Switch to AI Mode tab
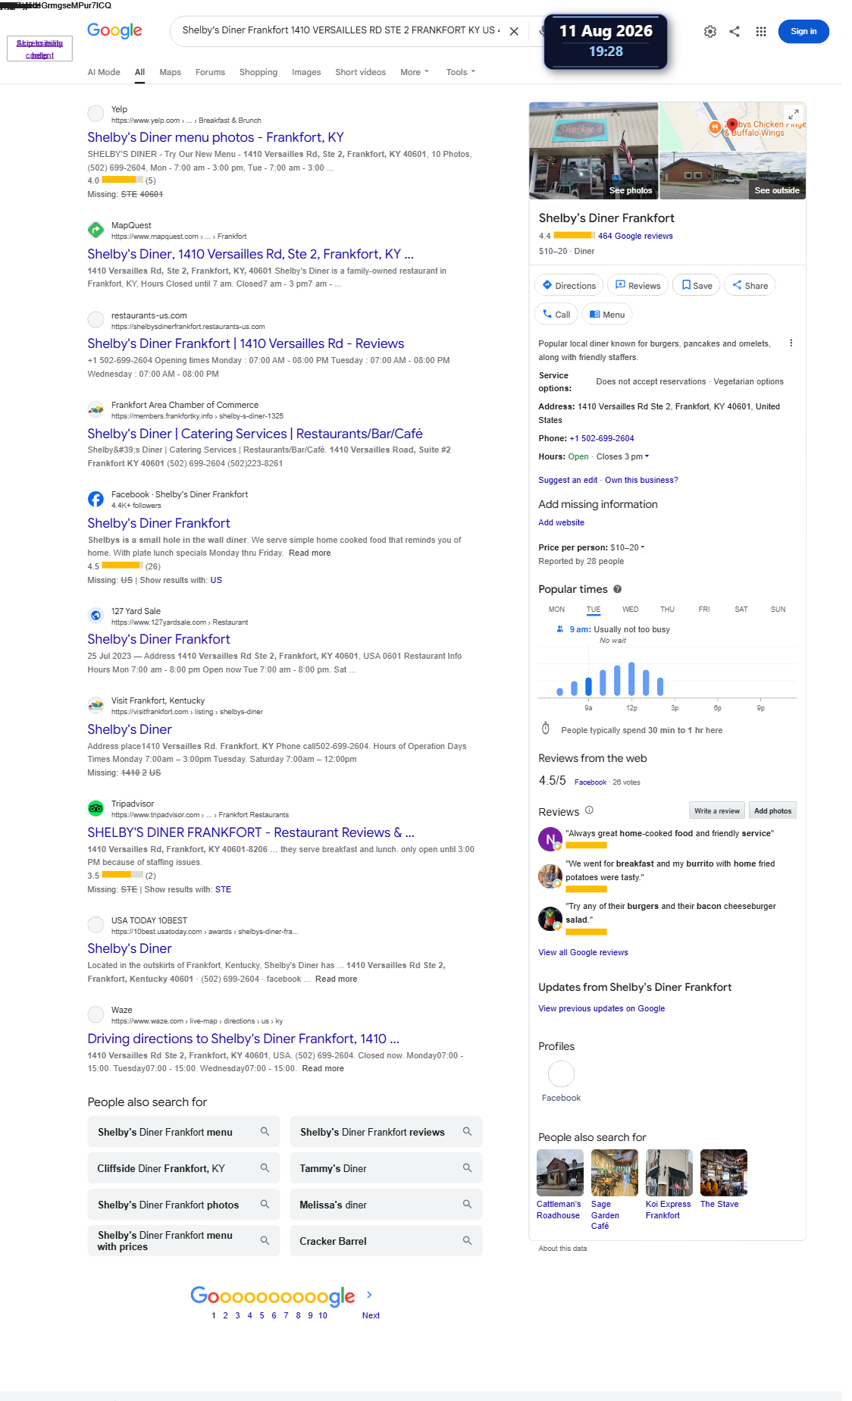 (x=104, y=72)
